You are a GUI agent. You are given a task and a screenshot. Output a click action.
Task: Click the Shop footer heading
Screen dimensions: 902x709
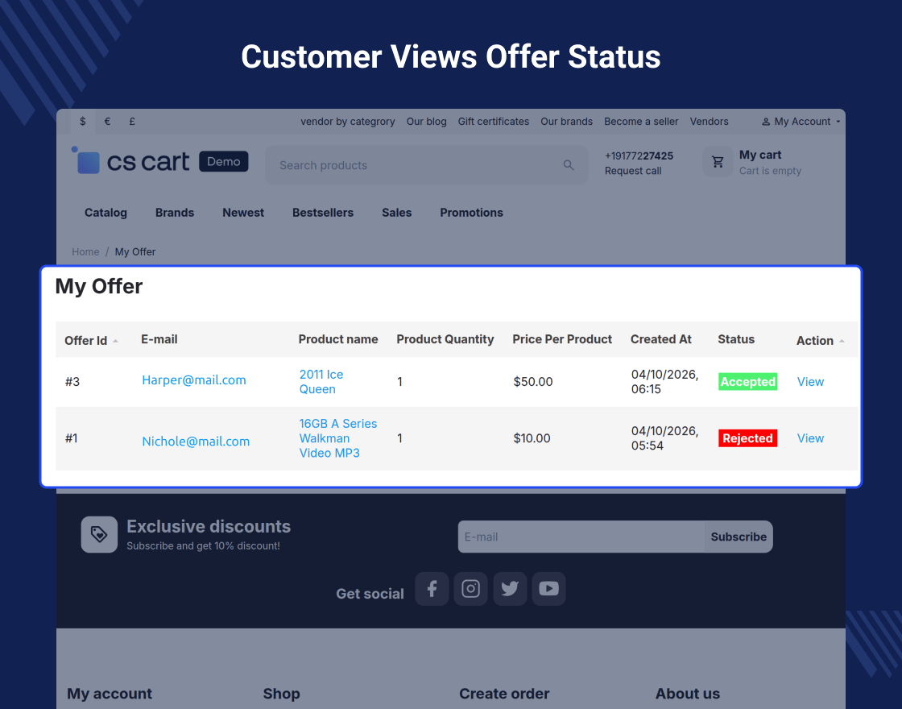(x=281, y=694)
